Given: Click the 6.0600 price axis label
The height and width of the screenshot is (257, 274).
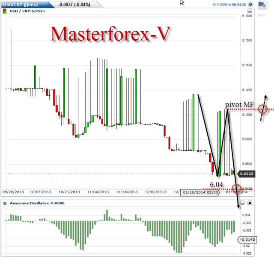Looking at the screenshot, I should point(247,164).
